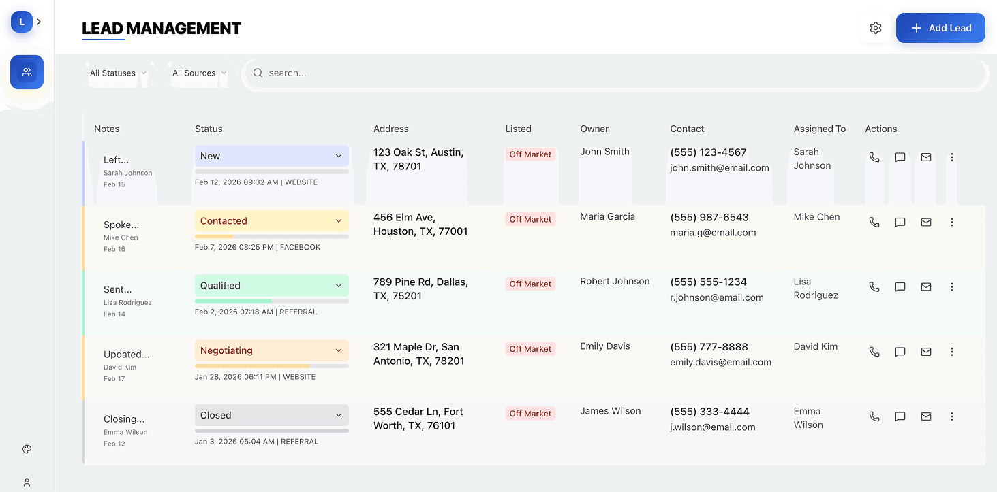Screen dimensions: 997x492
Task: Call John Smith using the phone icon
Action: (874, 157)
